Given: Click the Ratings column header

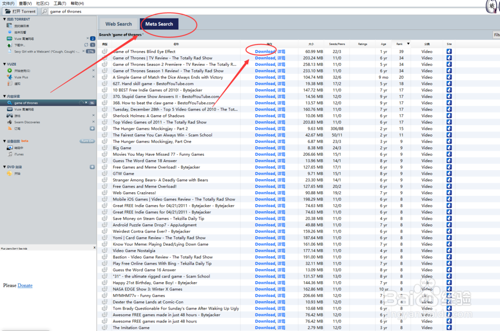Looking at the screenshot, I should [x=362, y=44].
